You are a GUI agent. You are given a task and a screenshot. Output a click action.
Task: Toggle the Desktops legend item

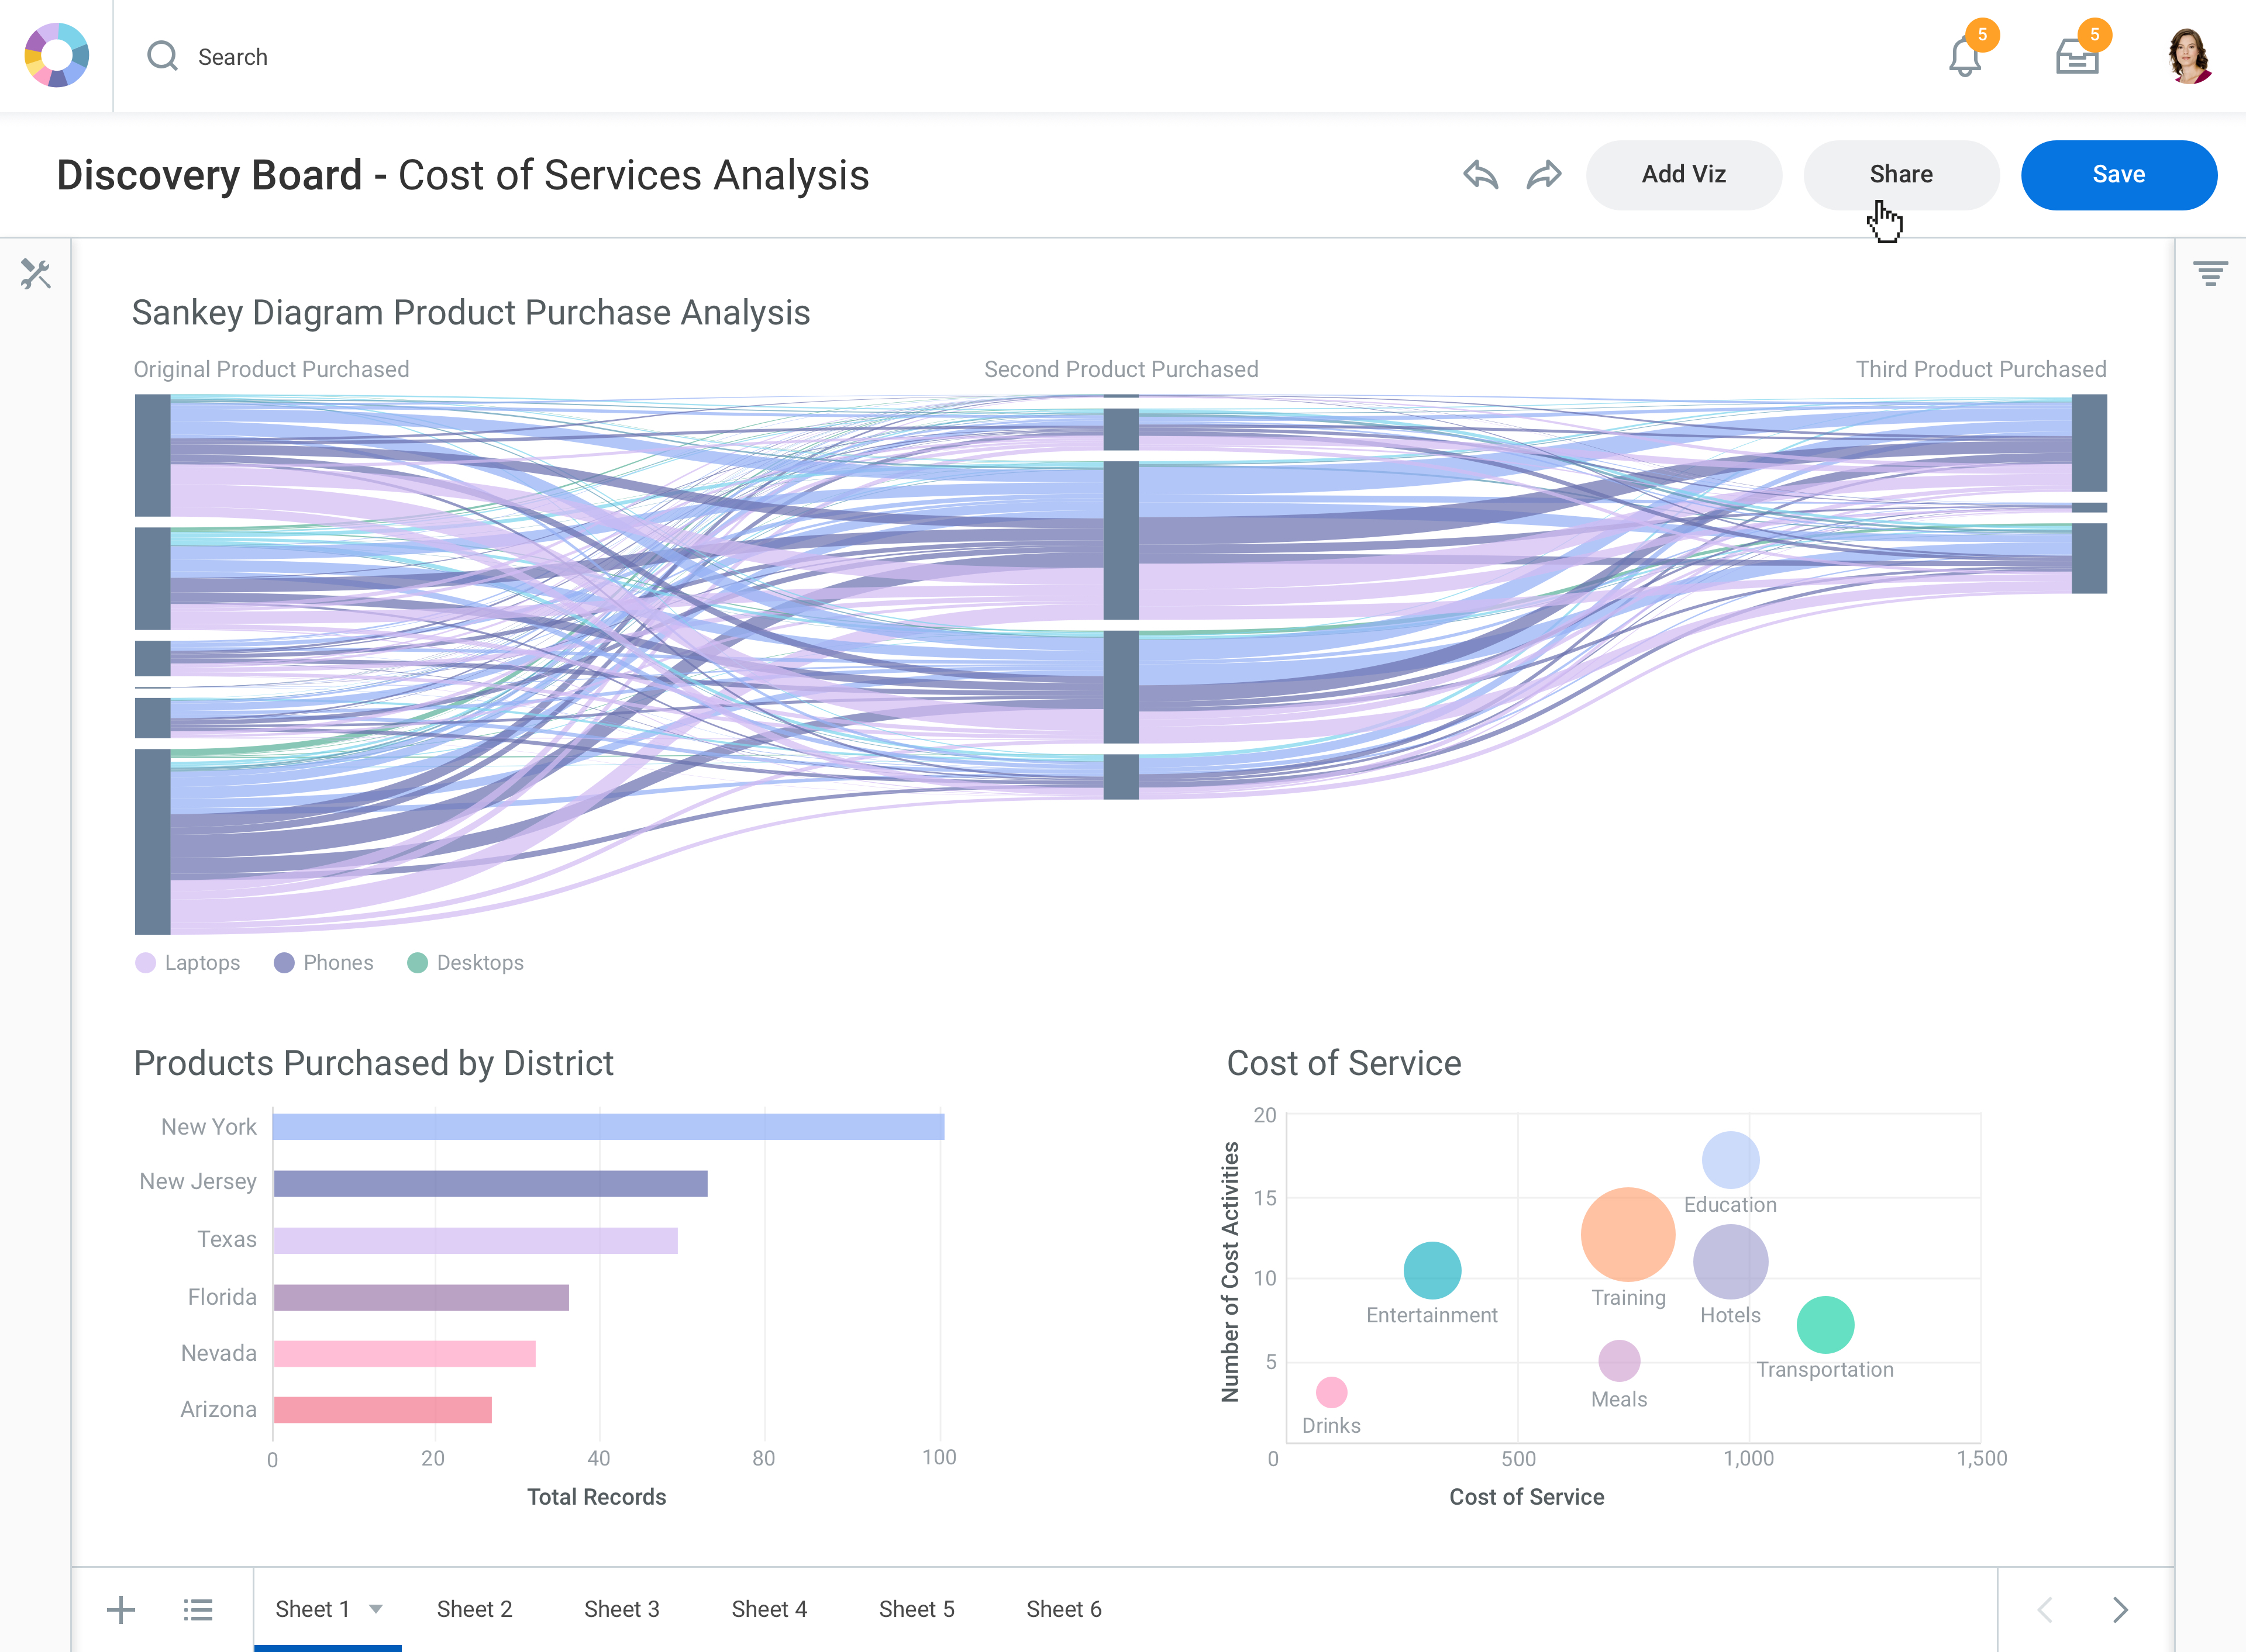(x=465, y=963)
